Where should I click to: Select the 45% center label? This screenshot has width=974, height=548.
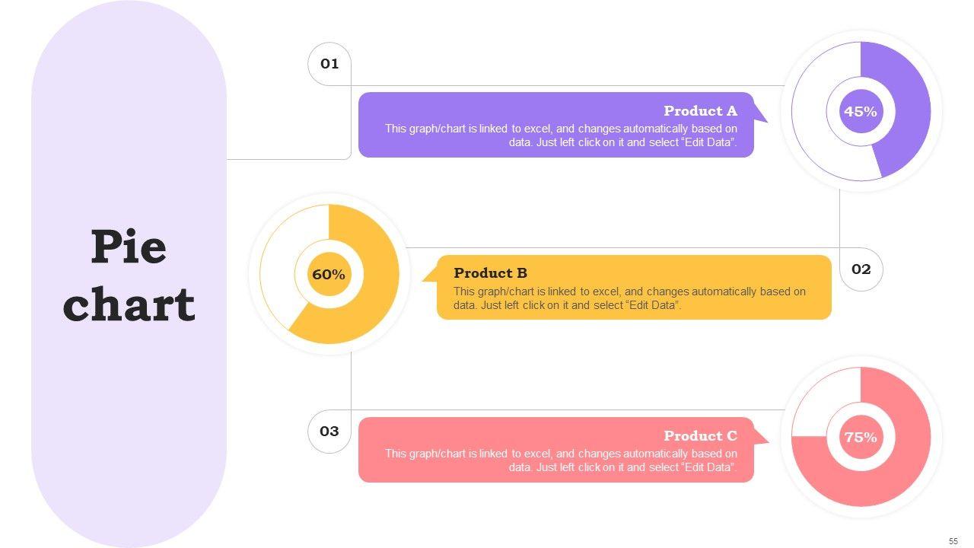click(861, 111)
